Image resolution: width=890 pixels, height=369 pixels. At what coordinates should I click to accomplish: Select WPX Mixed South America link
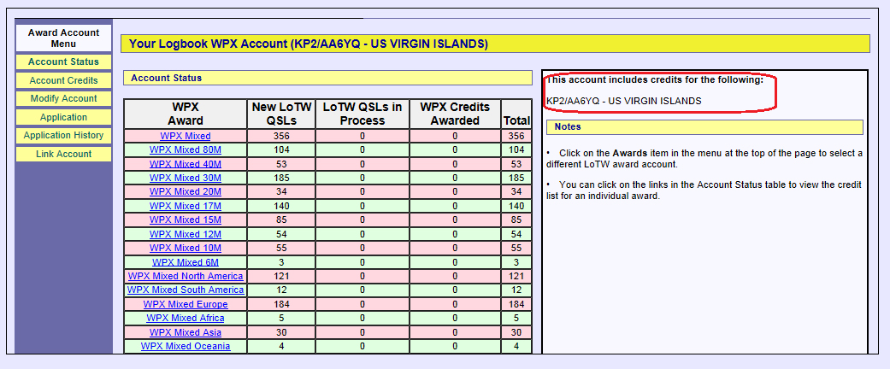coord(185,290)
